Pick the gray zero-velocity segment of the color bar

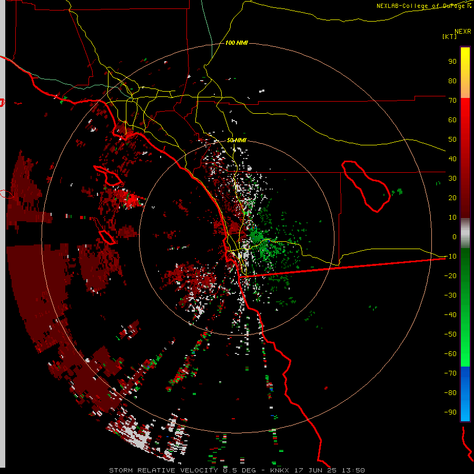click(x=465, y=233)
